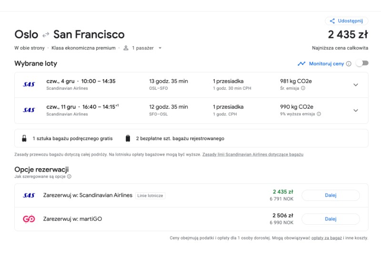
Task: Click the Linie lotnicze badge
Action: click(x=150, y=196)
